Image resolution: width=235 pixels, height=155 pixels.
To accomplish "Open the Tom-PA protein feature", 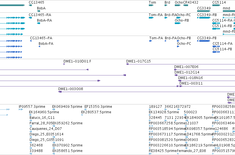I will 150,41.
